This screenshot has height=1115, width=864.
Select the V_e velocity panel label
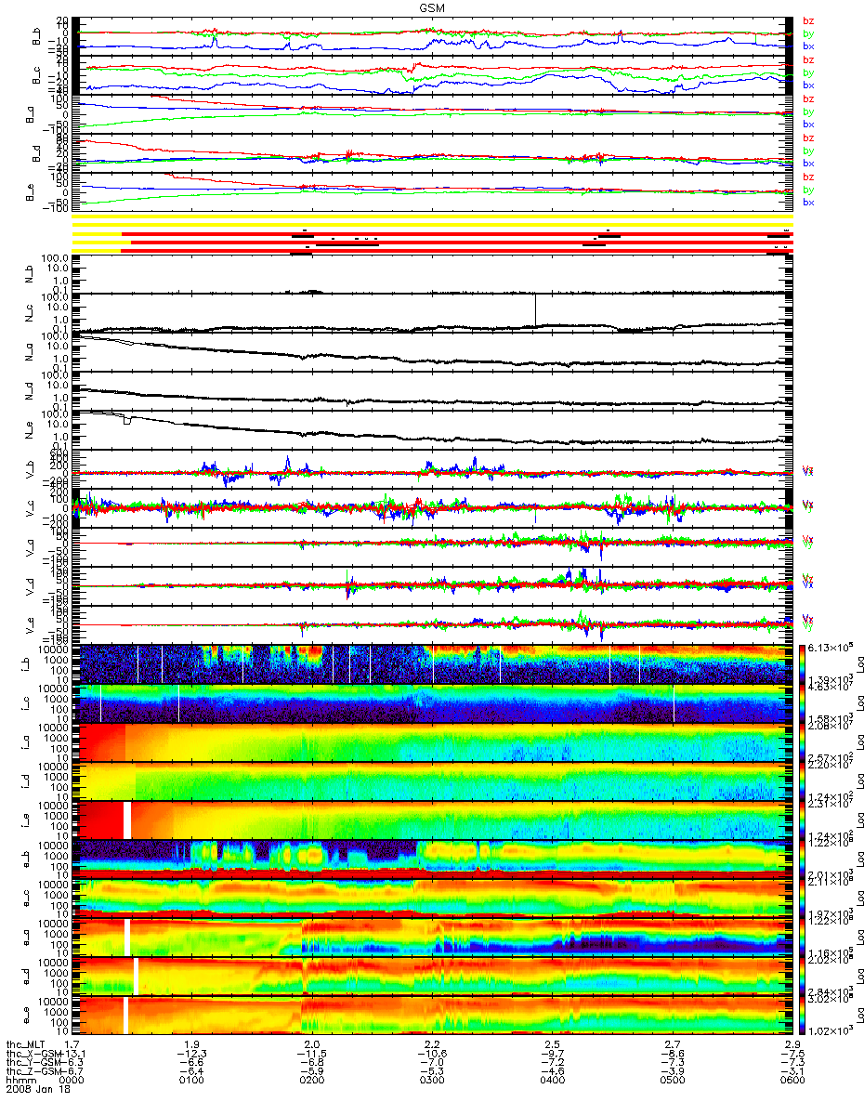click(28, 625)
